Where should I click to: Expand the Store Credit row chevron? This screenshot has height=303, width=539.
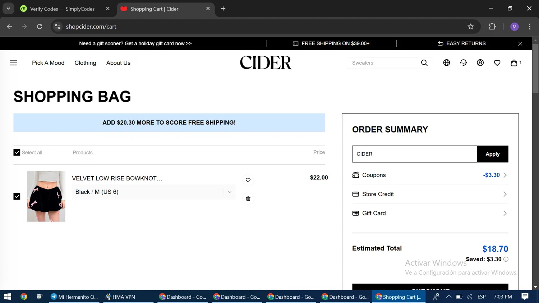tap(505, 194)
